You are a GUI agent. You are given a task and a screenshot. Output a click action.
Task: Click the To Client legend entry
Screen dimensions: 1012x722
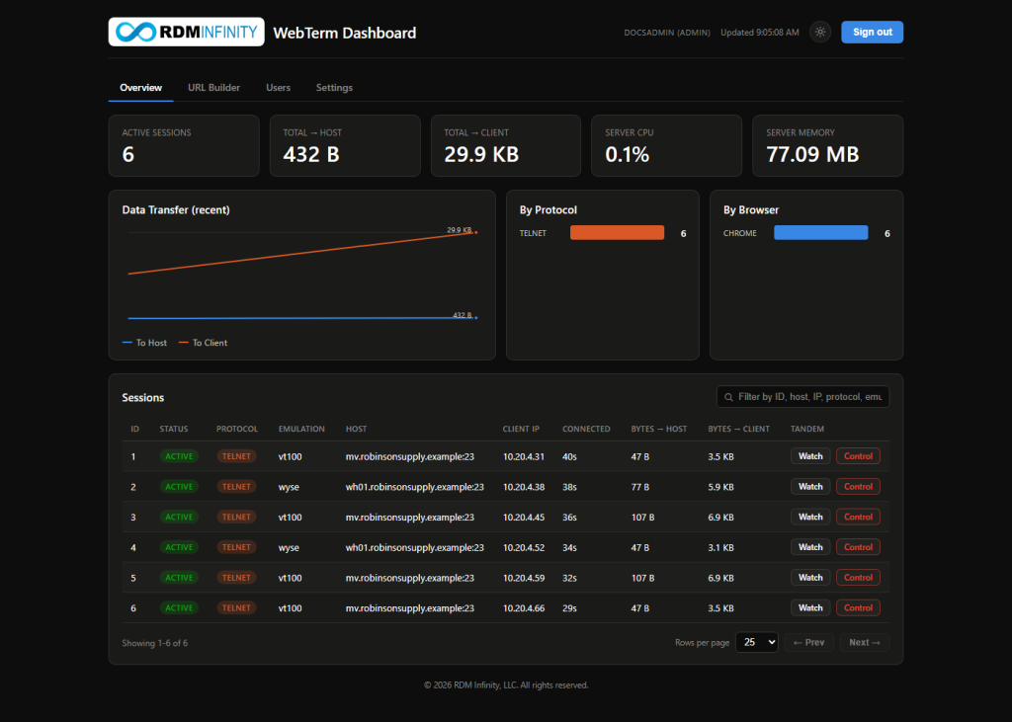(203, 343)
